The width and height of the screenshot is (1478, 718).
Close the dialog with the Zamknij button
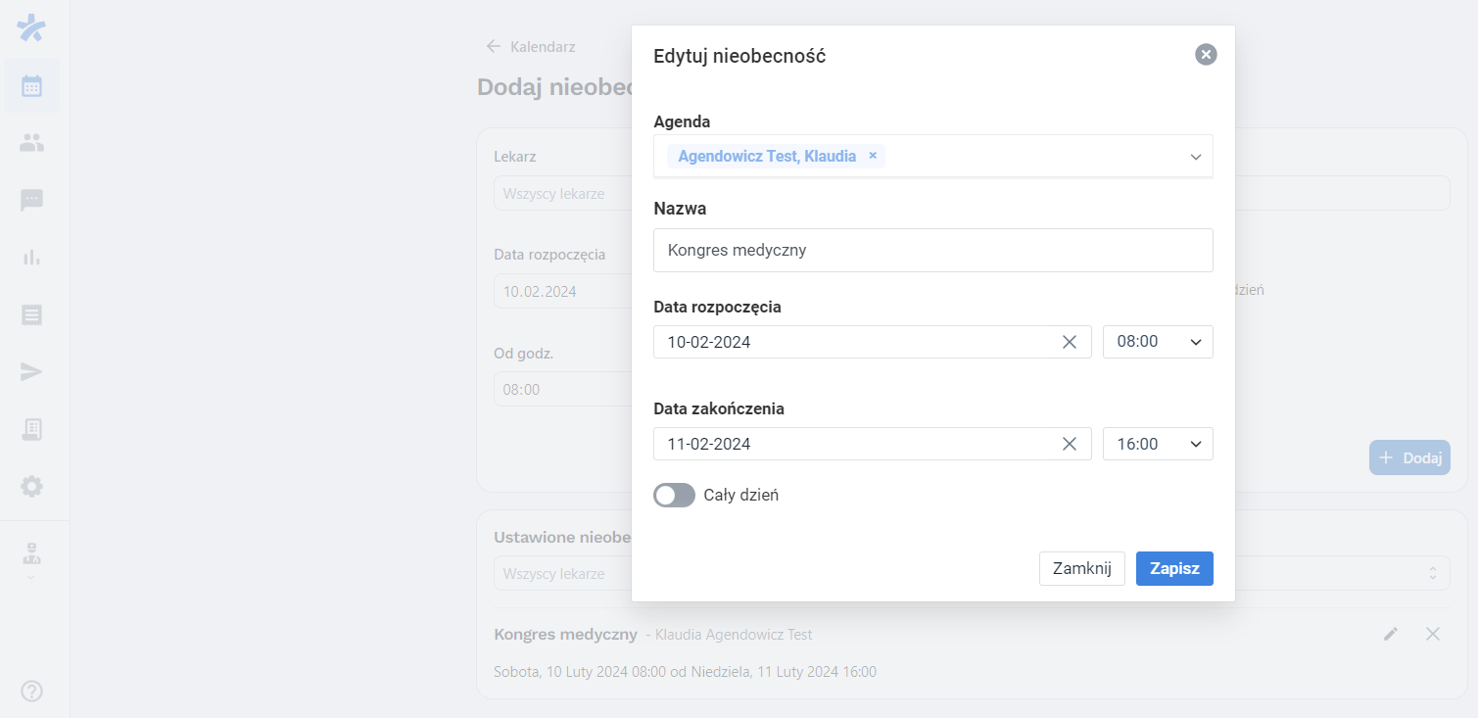click(x=1081, y=568)
